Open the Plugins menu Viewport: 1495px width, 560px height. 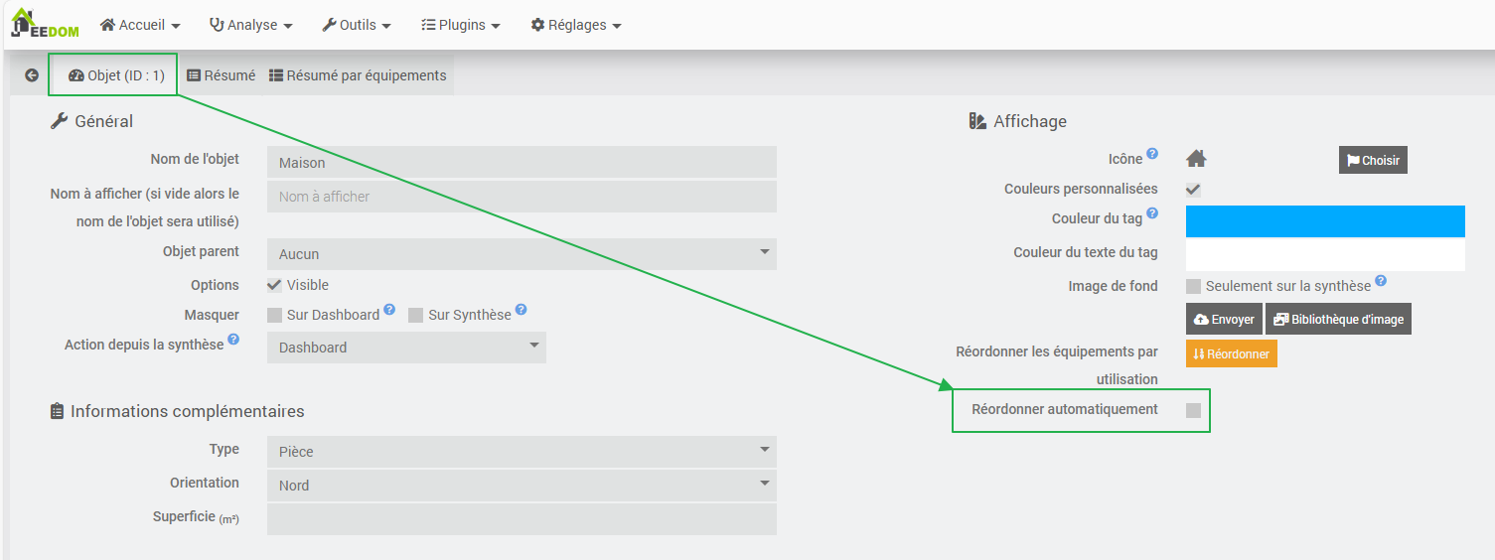(461, 25)
